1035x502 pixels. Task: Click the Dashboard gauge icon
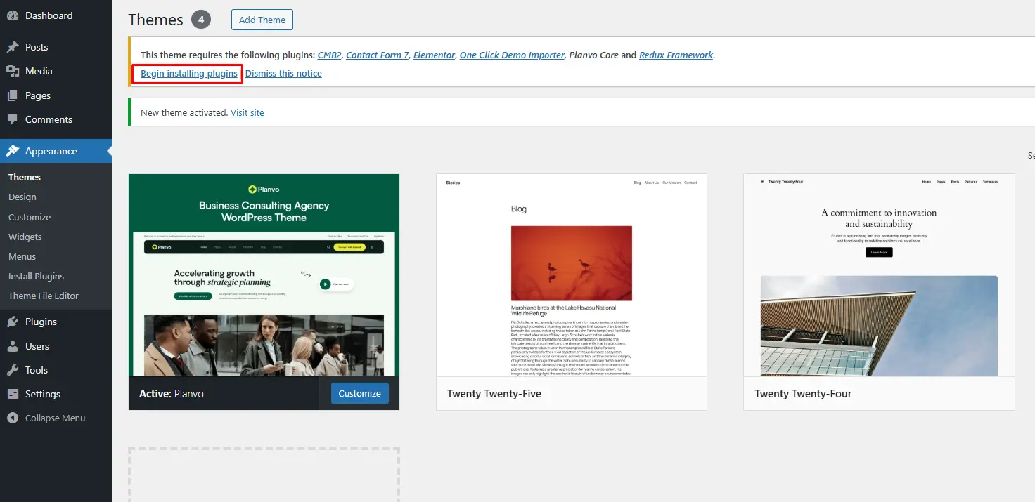pyautogui.click(x=13, y=15)
